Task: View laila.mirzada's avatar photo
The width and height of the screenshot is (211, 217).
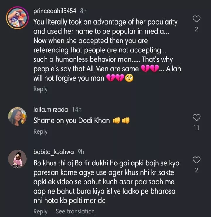Action: pyautogui.click(x=17, y=116)
